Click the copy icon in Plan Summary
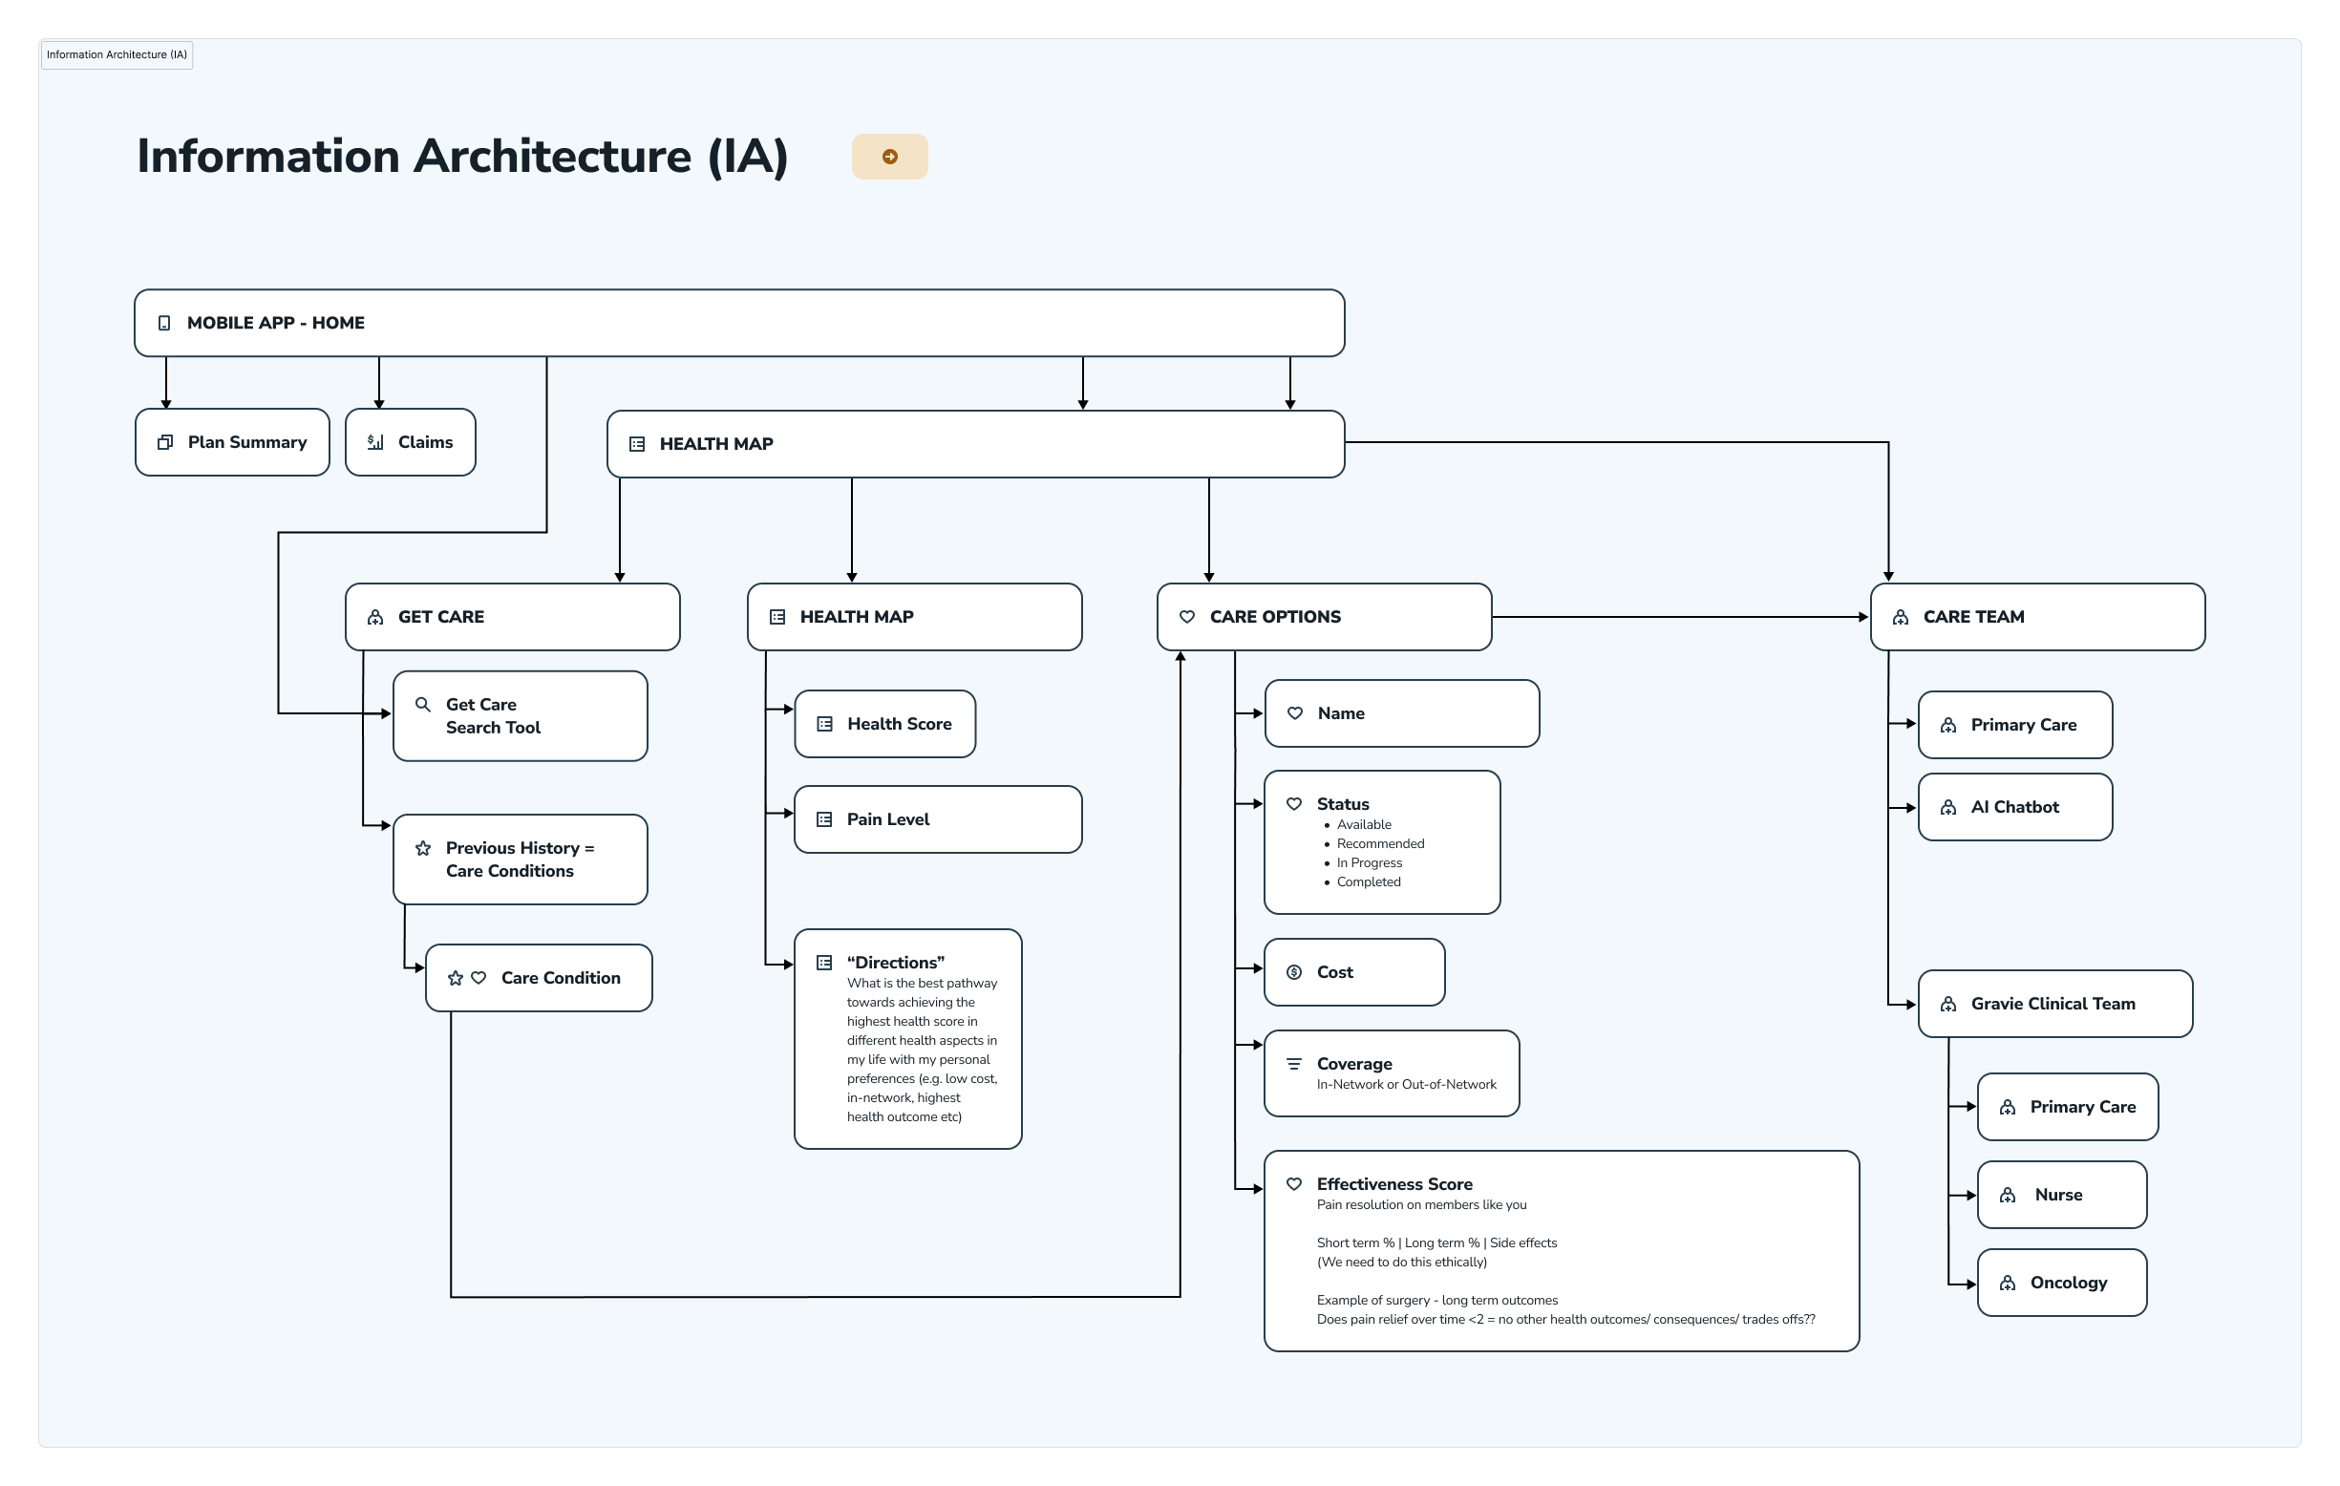Image resolution: width=2340 pixels, height=1486 pixels. click(x=165, y=442)
